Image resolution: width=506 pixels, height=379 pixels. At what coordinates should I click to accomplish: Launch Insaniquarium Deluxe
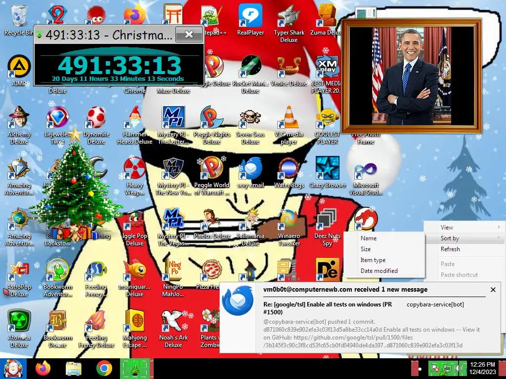tap(134, 278)
